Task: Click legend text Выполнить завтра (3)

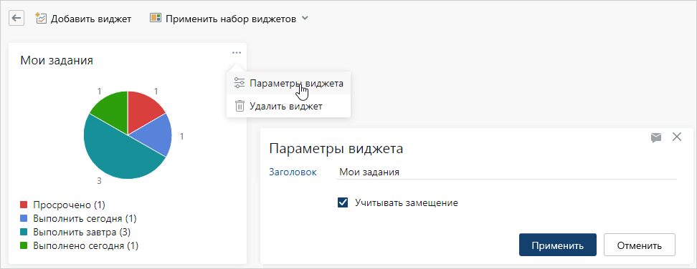Action: 82,232
